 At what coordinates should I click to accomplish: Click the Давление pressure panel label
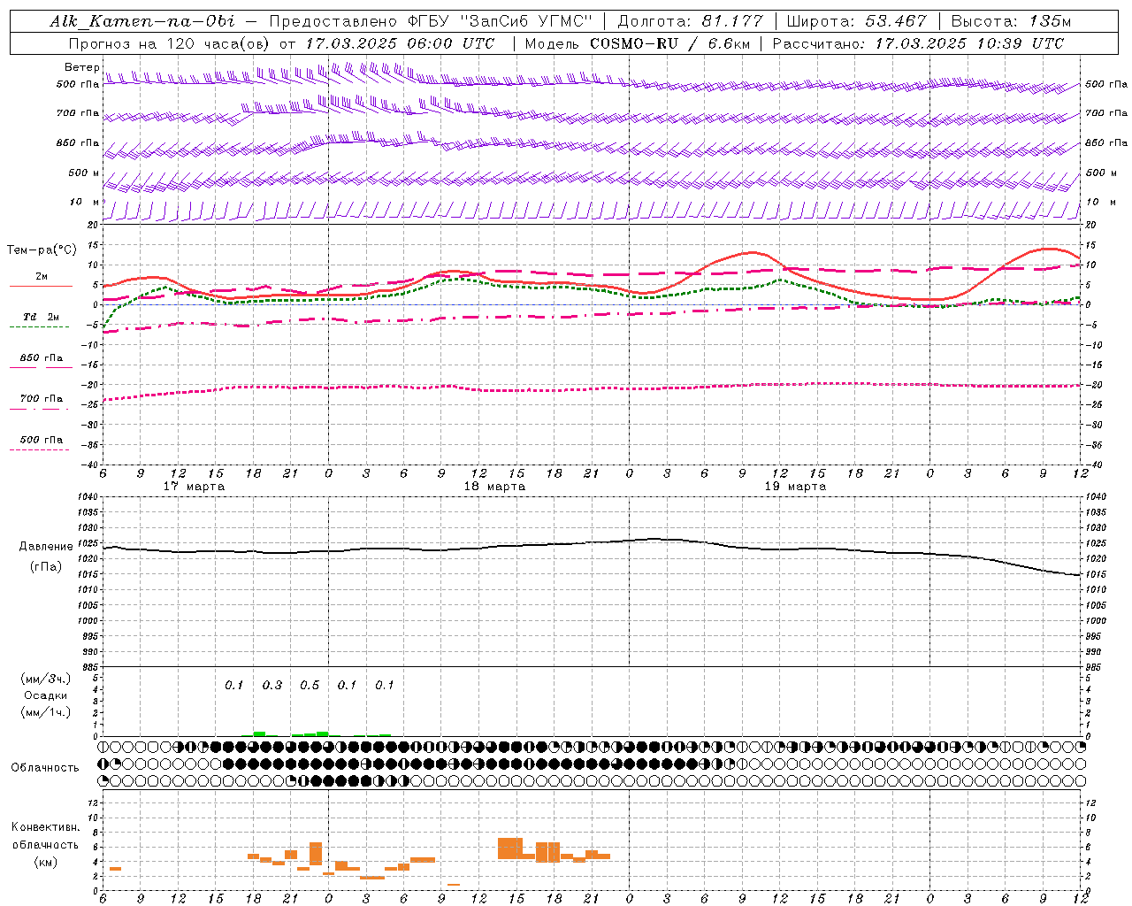point(45,547)
